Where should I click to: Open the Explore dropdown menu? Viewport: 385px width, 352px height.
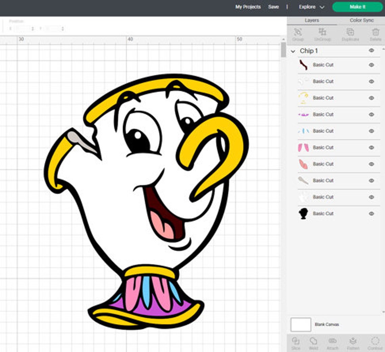[311, 7]
